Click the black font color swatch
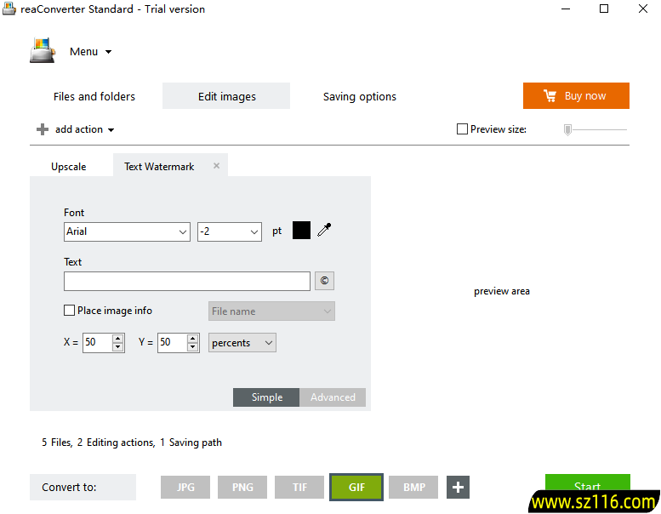Screen dimensions: 661x514 pyautogui.click(x=301, y=231)
